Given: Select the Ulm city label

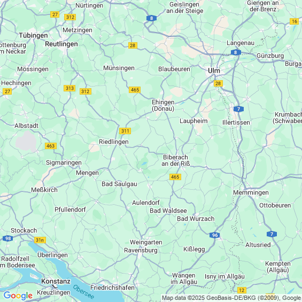Looking at the screenshot, I should pyautogui.click(x=214, y=71).
